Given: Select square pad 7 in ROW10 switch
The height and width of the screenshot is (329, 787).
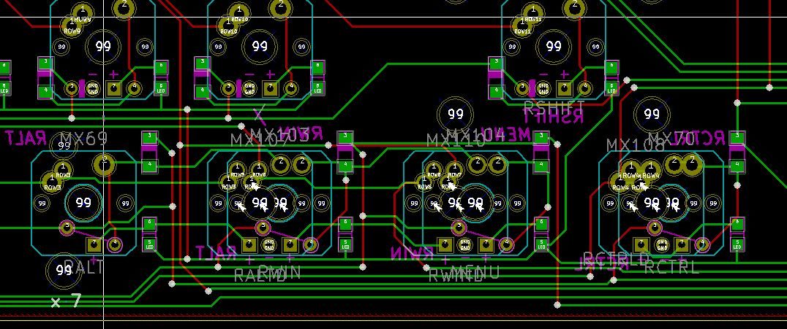Looking at the screenshot, I should tap(270, 89).
